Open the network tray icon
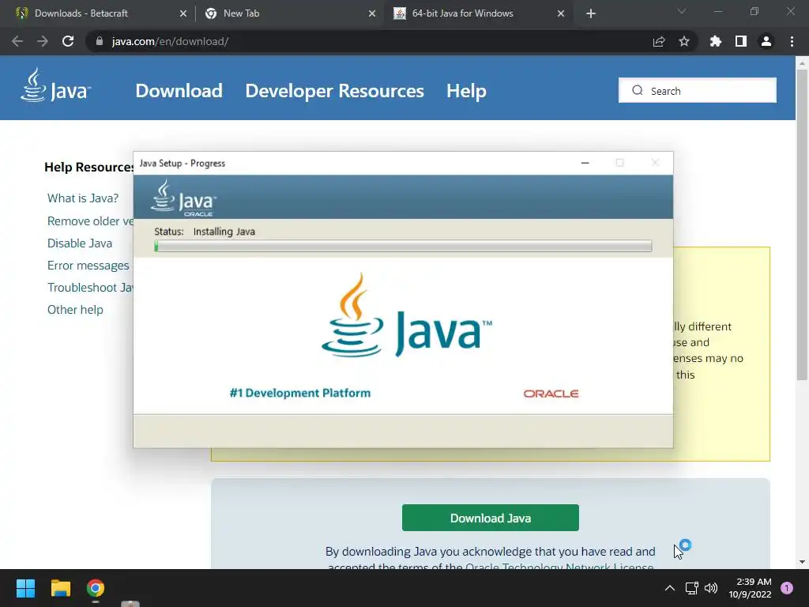 click(692, 588)
